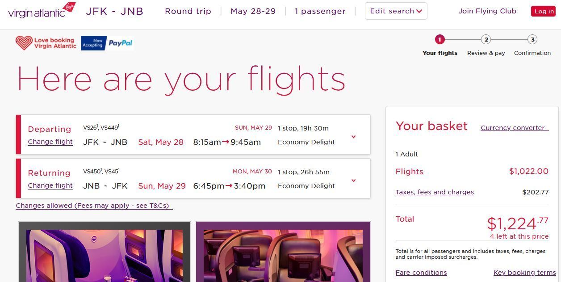Open Taxes, fees and charges breakdown
Image resolution: width=561 pixels, height=282 pixels.
435,192
